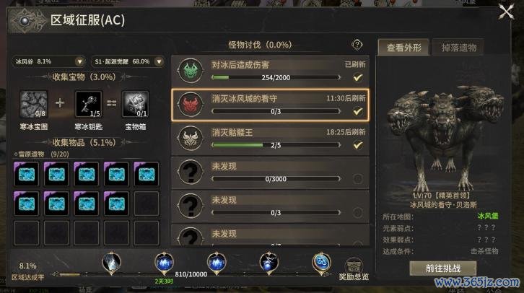Switch to the 掉落遗物 tab
The width and height of the screenshot is (524, 293).
[x=458, y=48]
